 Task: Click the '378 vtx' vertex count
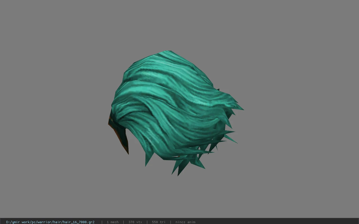coord(135,222)
